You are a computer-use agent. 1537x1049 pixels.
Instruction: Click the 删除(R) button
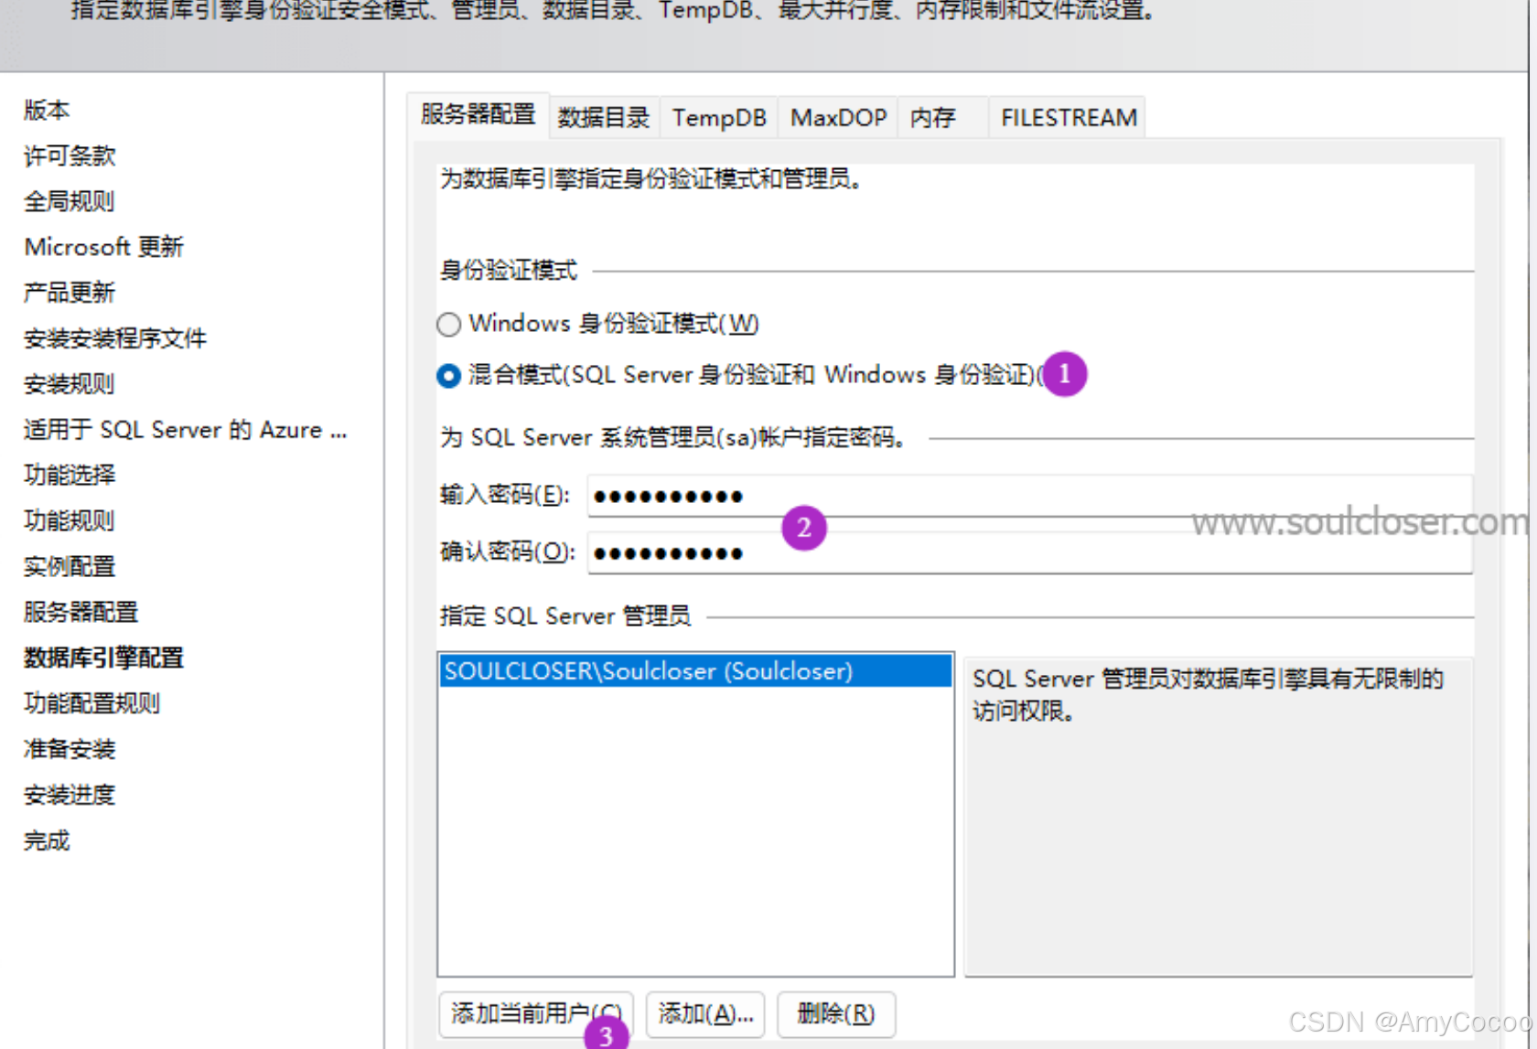click(835, 1014)
